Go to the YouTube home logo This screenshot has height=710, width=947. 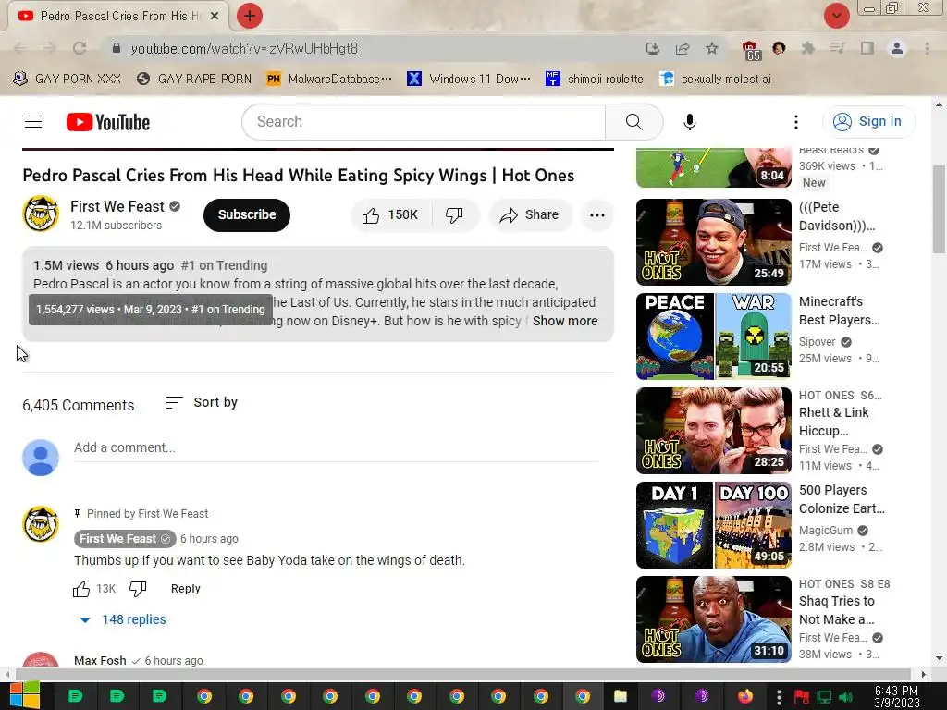[108, 122]
